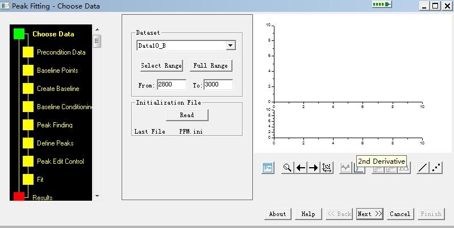This screenshot has height=228, width=454.
Task: Open the parameter panel (P=) toolbar icon
Action: pos(268,168)
